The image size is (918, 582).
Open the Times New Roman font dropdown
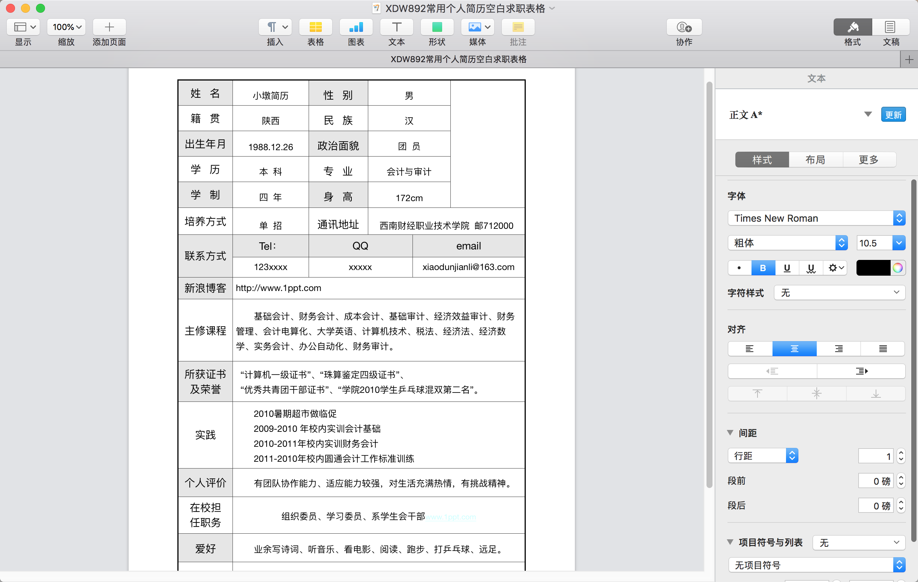click(817, 218)
